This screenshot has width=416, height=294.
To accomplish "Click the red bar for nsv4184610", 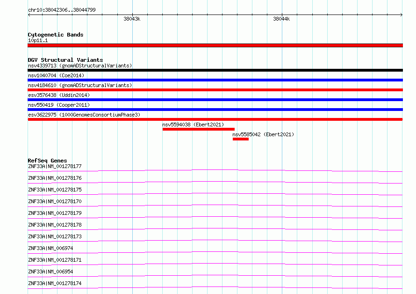I will (215, 90).
